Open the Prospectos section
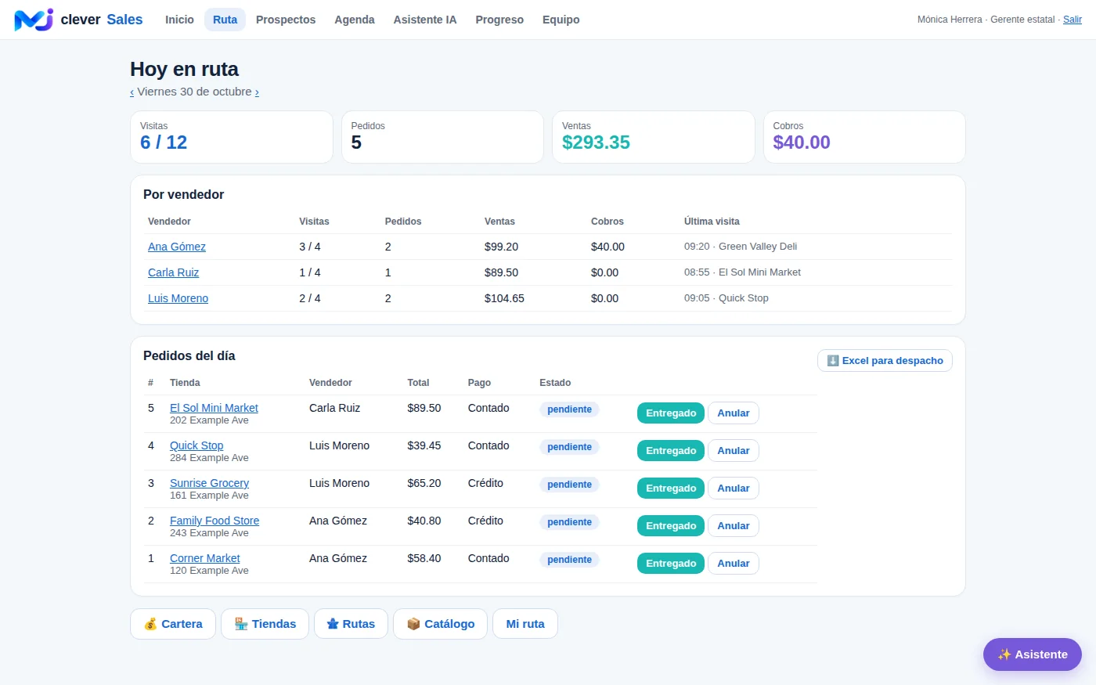The image size is (1096, 685). pos(286,20)
